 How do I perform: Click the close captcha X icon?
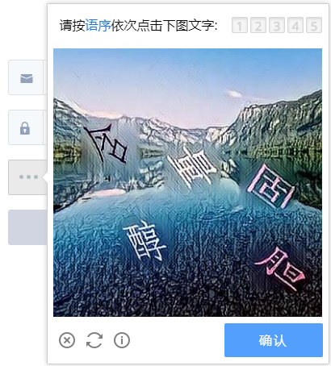(67, 340)
